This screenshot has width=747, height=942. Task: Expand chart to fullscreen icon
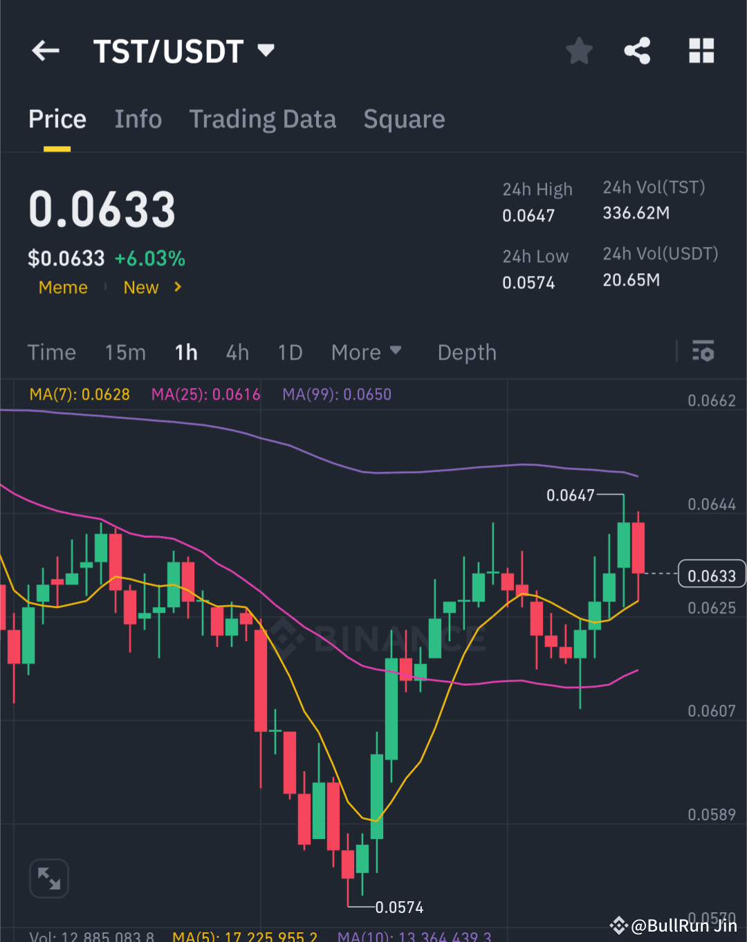(x=49, y=878)
